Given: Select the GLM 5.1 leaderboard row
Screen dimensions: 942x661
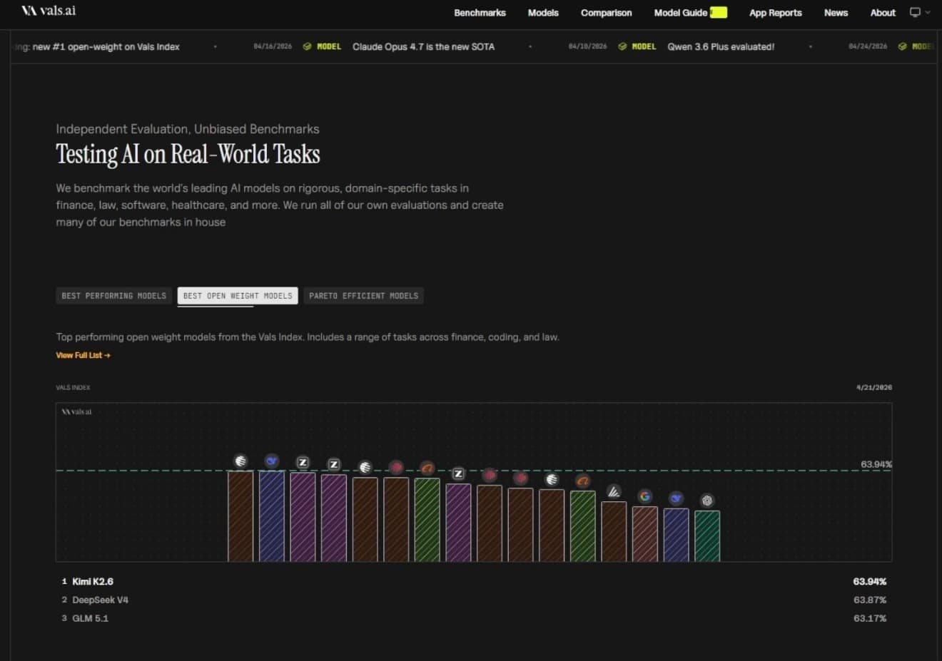Looking at the screenshot, I should [x=474, y=618].
